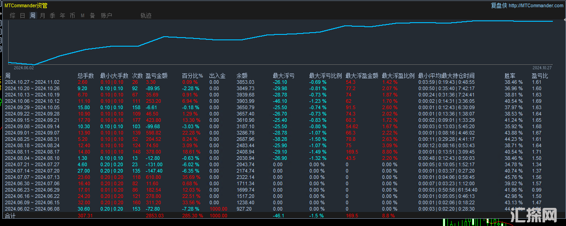Open the 备 notes tab

click(x=92, y=15)
